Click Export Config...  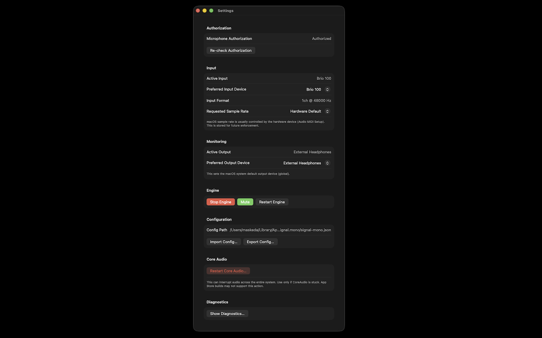click(260, 242)
